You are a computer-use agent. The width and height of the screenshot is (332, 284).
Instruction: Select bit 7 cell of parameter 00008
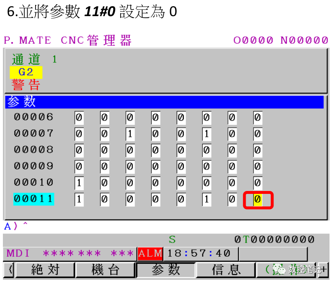79,150
